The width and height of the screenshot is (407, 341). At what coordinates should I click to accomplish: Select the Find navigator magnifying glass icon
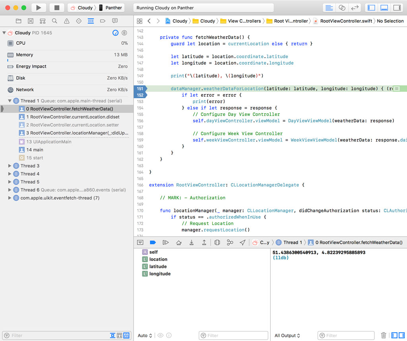click(x=54, y=21)
